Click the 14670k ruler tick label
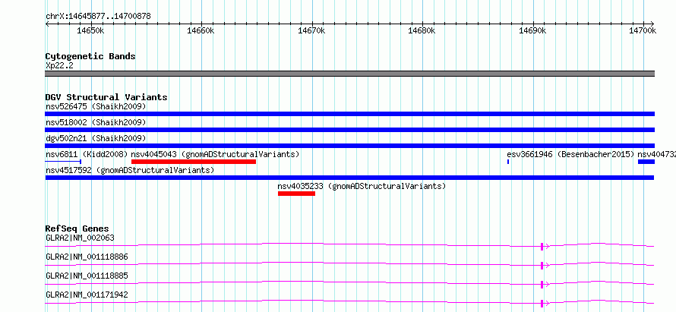 311,30
